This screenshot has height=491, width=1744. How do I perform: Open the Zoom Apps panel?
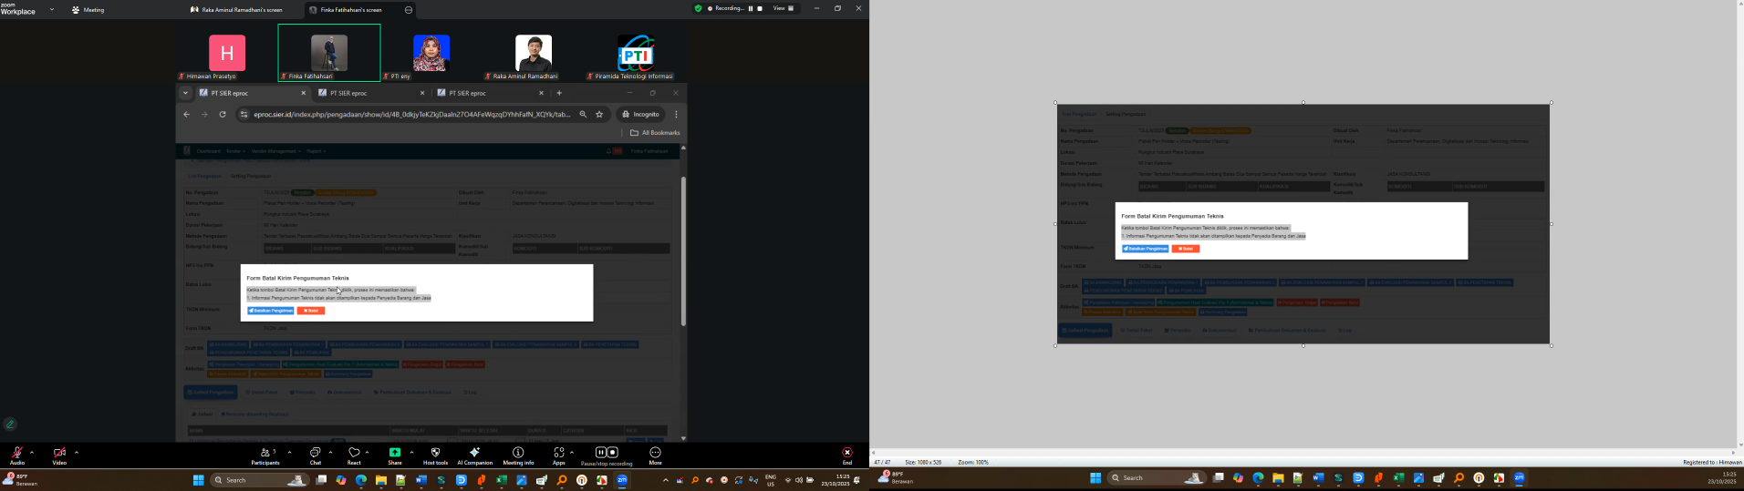[x=558, y=455]
